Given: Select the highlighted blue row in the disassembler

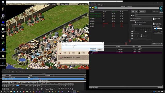Looking at the screenshot, I should pos(43,79).
